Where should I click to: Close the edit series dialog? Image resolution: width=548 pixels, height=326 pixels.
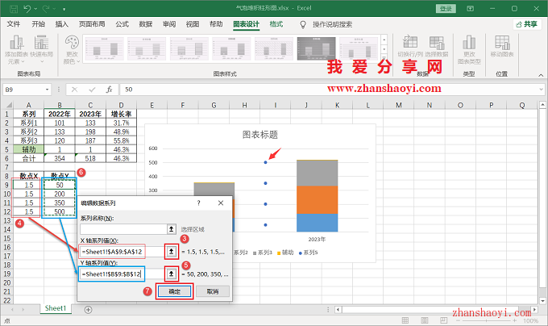point(221,203)
